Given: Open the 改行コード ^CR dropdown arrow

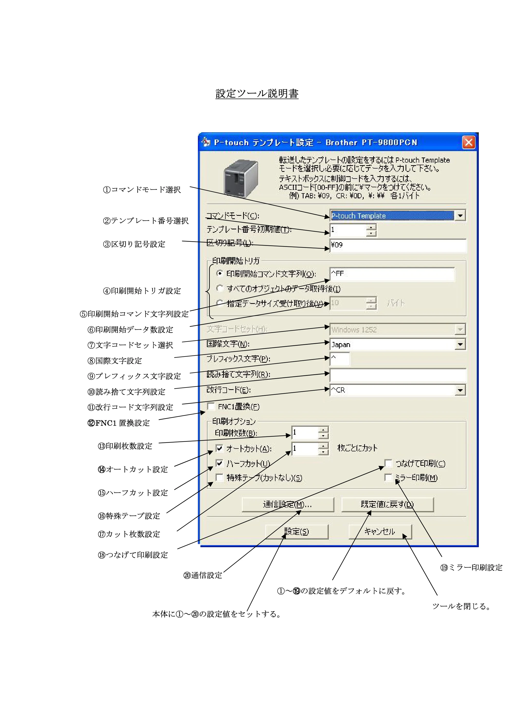Looking at the screenshot, I should [460, 390].
